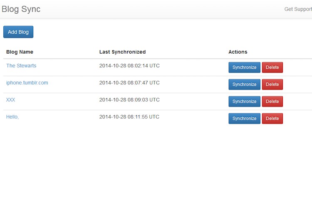The width and height of the screenshot is (312, 203).
Task: Click the Blog Sync brand title
Action: [21, 9]
